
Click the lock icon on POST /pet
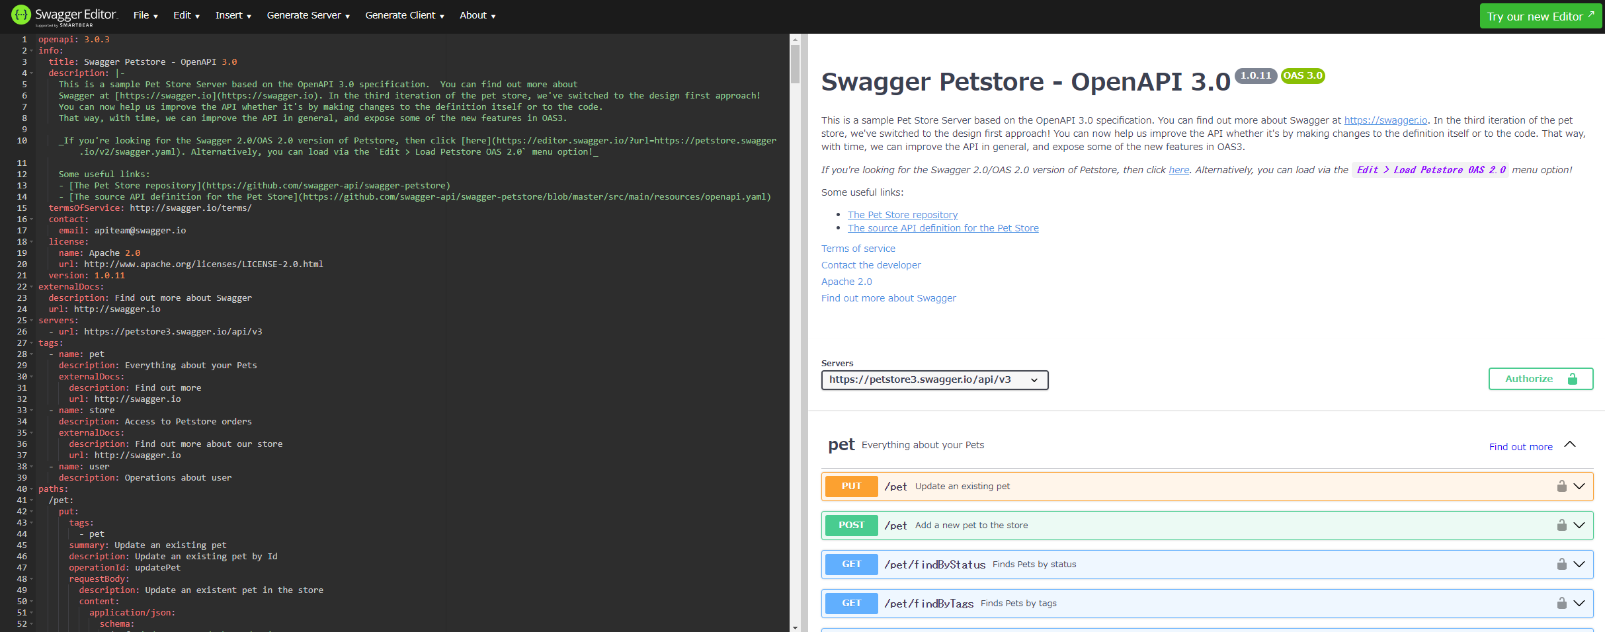(1561, 526)
